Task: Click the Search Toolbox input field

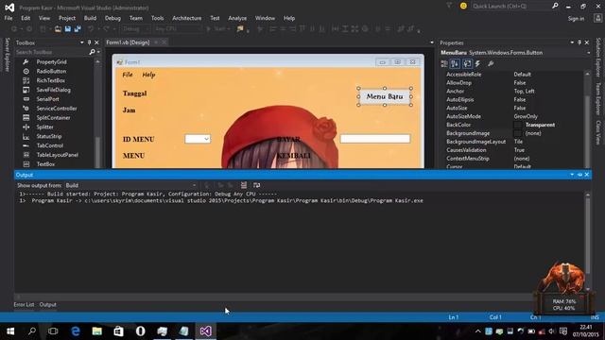Action: point(52,52)
